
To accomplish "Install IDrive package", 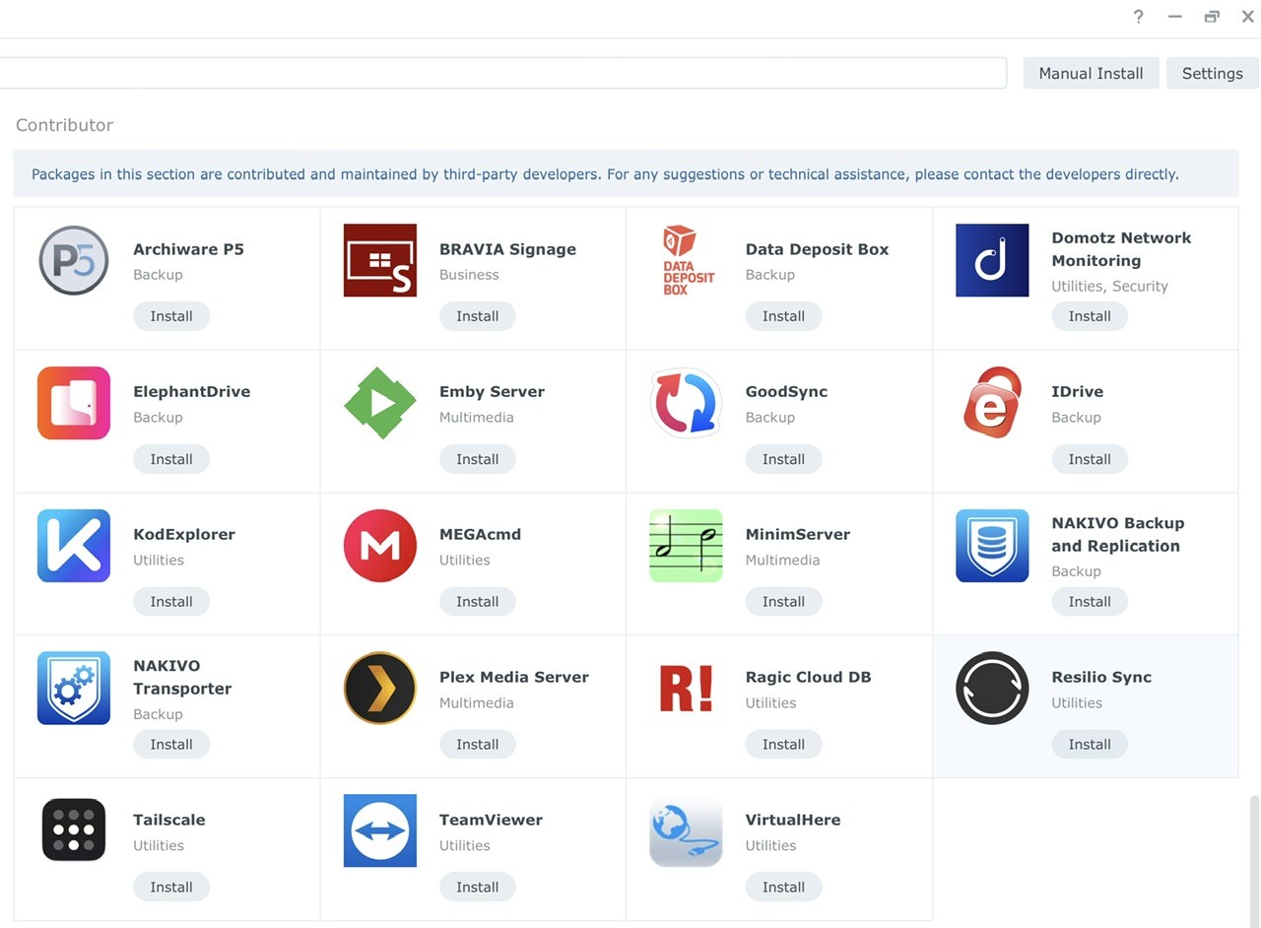I will tap(1090, 459).
